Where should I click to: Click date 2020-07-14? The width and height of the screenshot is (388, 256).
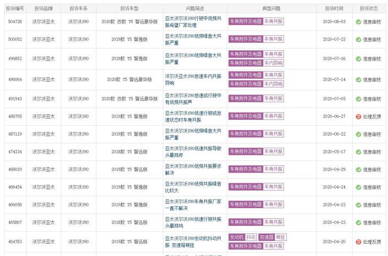click(x=334, y=79)
